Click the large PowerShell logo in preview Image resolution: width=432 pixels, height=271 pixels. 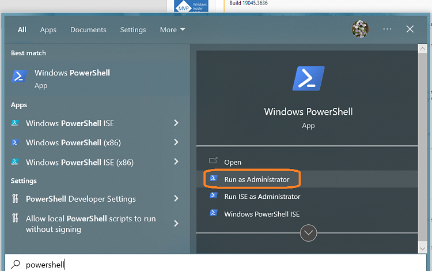click(308, 78)
